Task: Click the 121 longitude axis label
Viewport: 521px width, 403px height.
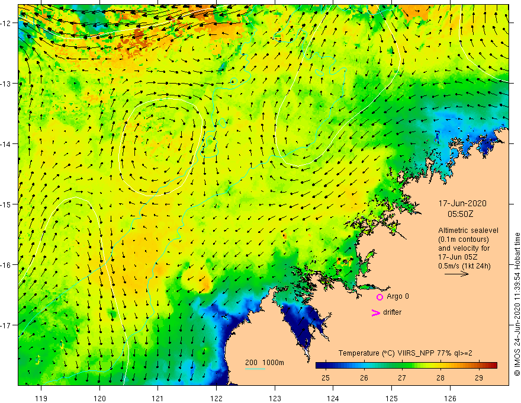Action: [x=158, y=398]
